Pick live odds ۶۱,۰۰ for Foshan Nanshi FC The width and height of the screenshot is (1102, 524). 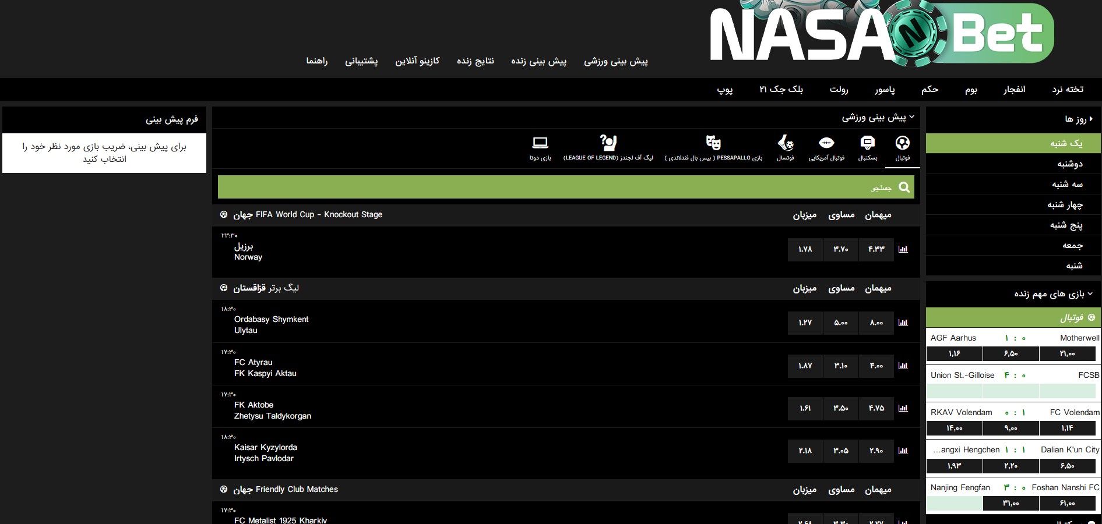pos(1067,503)
